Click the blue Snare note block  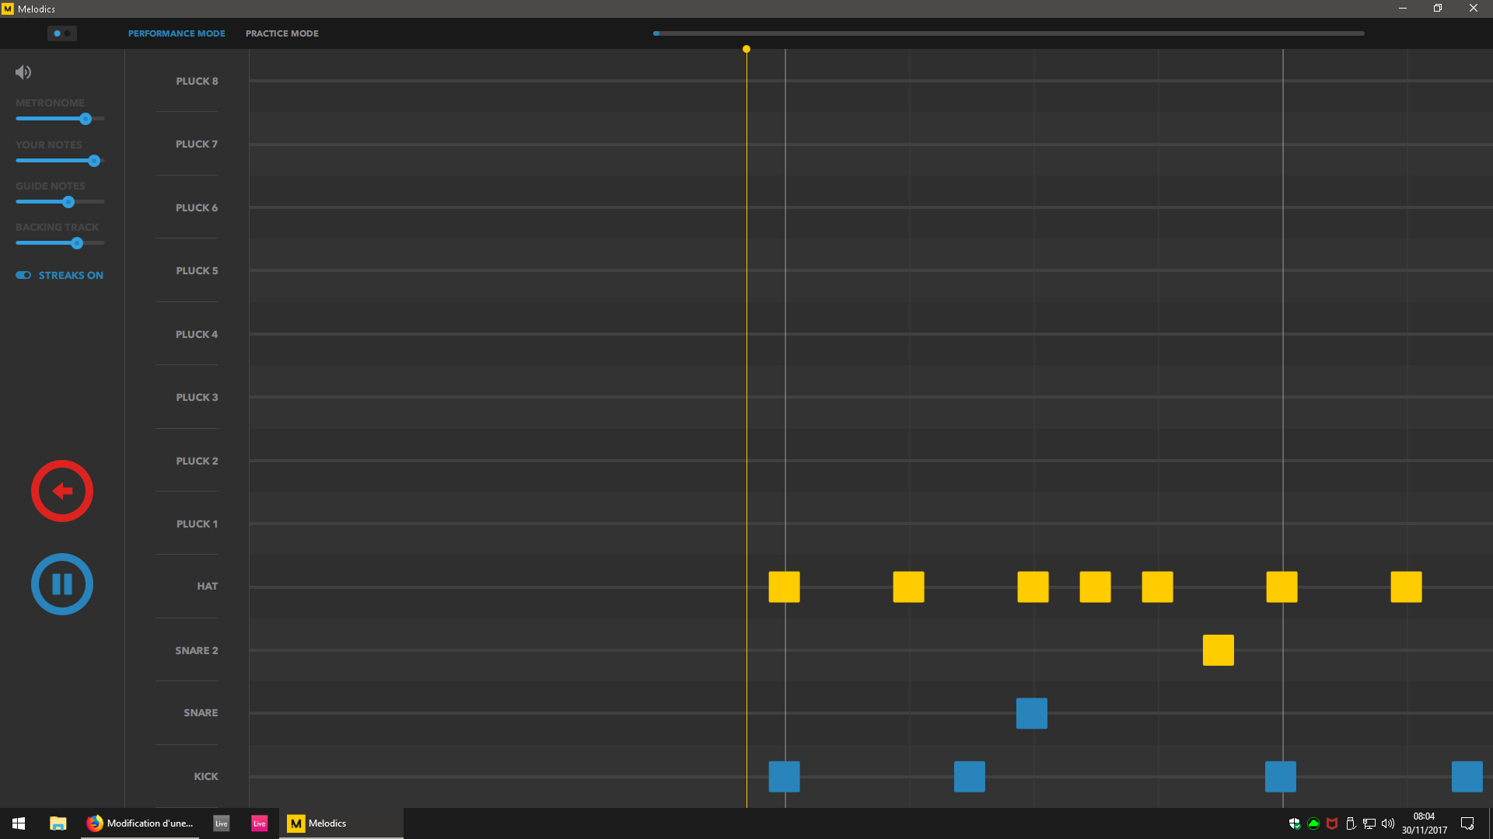(x=1031, y=713)
